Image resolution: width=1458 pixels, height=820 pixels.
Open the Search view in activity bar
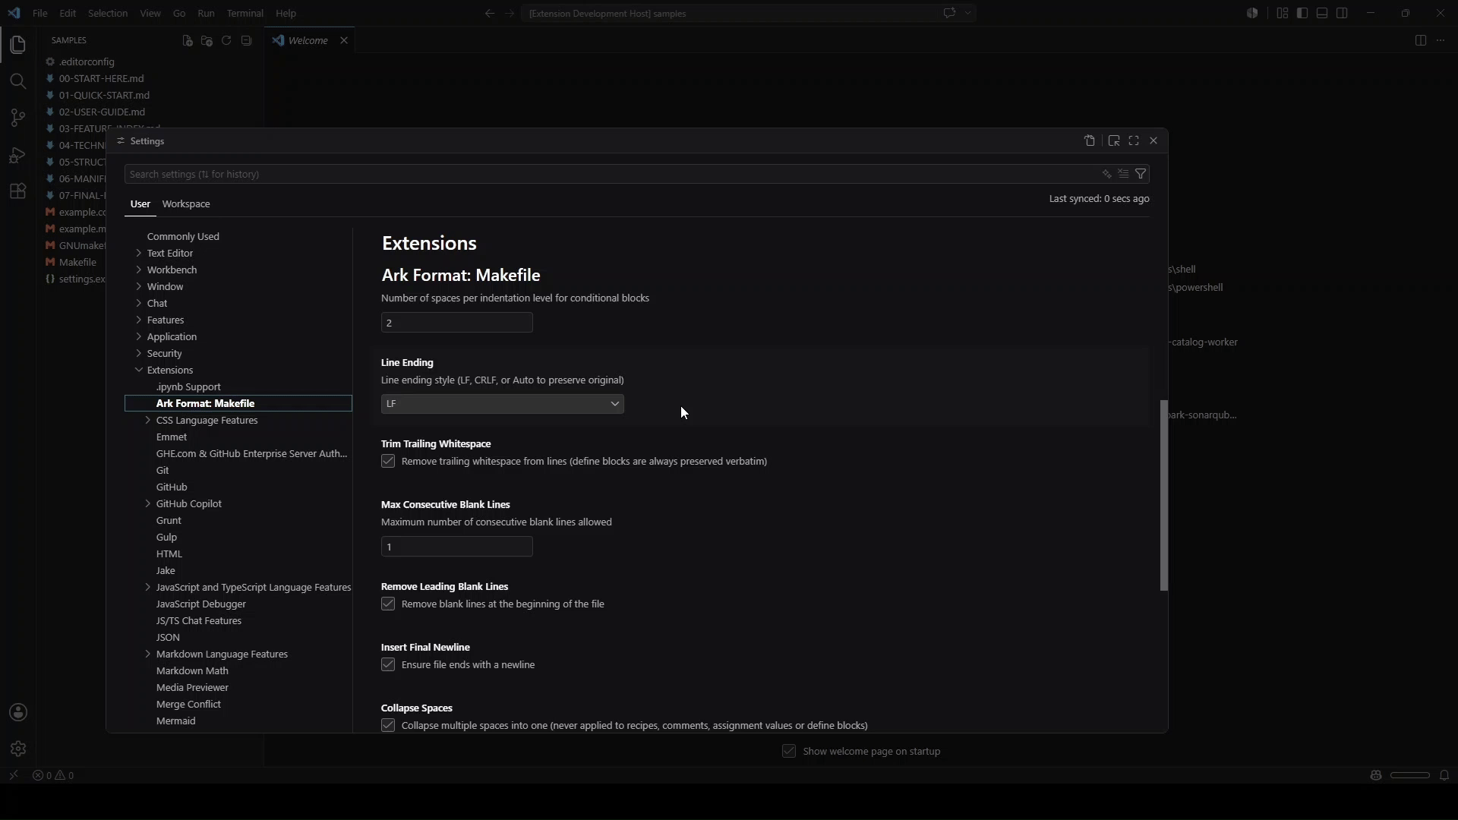coord(17,81)
